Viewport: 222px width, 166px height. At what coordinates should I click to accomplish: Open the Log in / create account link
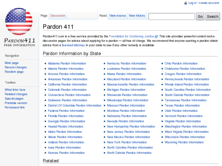204,3
